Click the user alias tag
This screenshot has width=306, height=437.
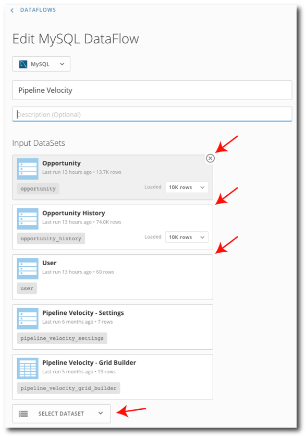[27, 288]
